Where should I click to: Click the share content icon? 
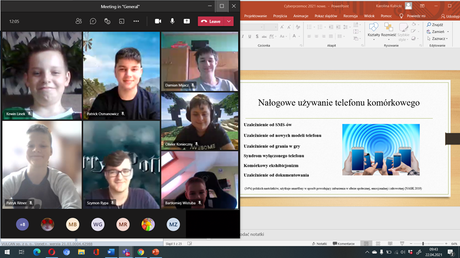(186, 21)
